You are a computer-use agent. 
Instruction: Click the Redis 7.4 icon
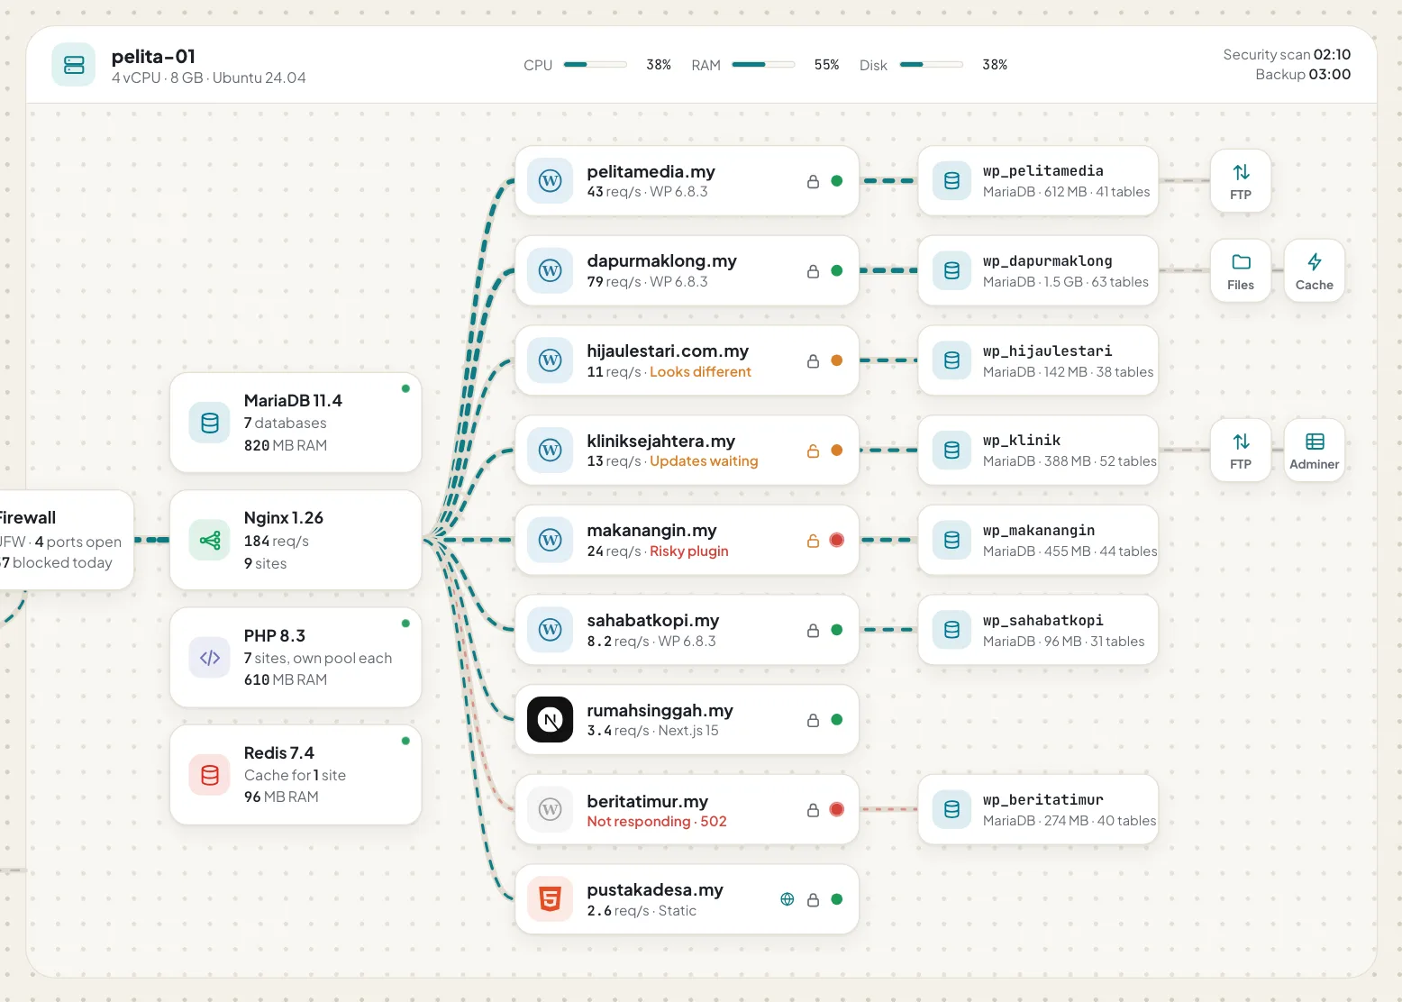point(210,775)
